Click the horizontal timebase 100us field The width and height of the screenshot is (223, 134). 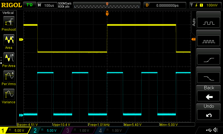click(47, 5)
